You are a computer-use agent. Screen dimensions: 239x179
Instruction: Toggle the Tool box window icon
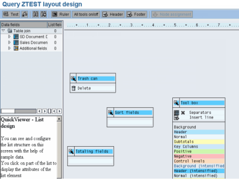[176, 103]
